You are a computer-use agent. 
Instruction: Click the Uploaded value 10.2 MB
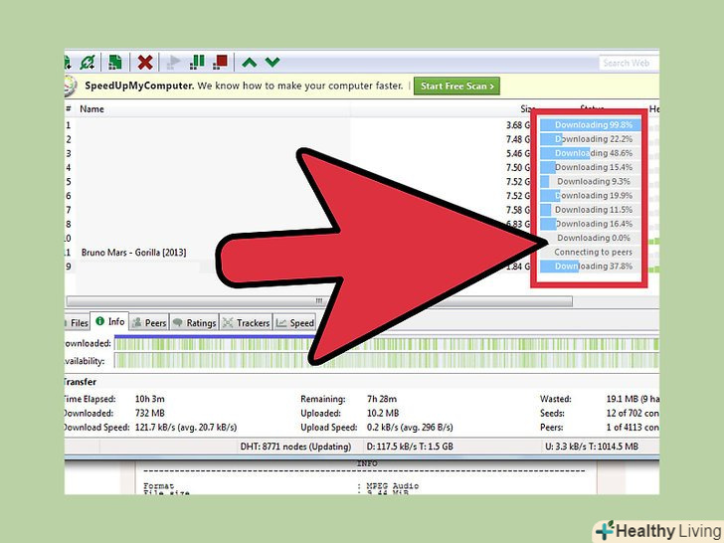(x=383, y=414)
